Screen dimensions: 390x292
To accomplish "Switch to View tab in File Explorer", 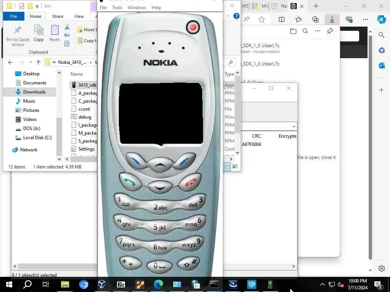I will pyautogui.click(x=79, y=16).
